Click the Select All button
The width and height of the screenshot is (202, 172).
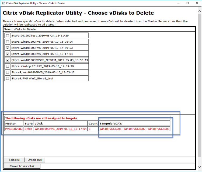pyautogui.click(x=14, y=160)
